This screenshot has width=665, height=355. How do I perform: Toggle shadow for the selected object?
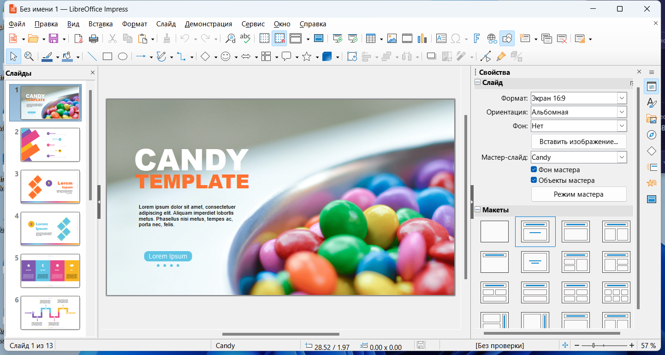431,56
